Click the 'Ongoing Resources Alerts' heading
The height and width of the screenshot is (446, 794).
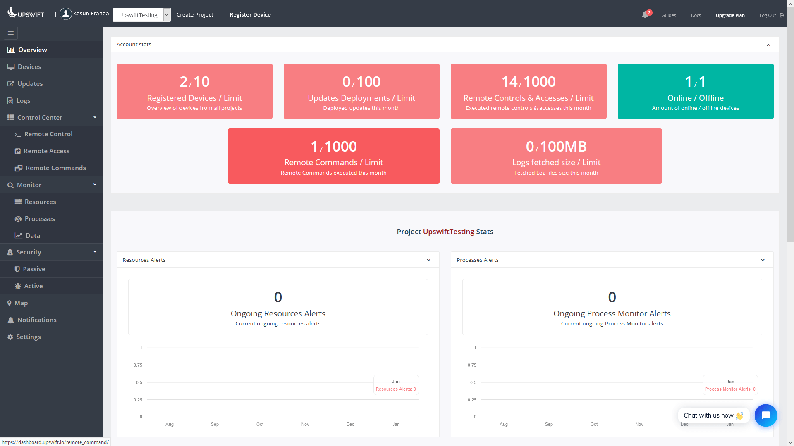[x=278, y=314]
